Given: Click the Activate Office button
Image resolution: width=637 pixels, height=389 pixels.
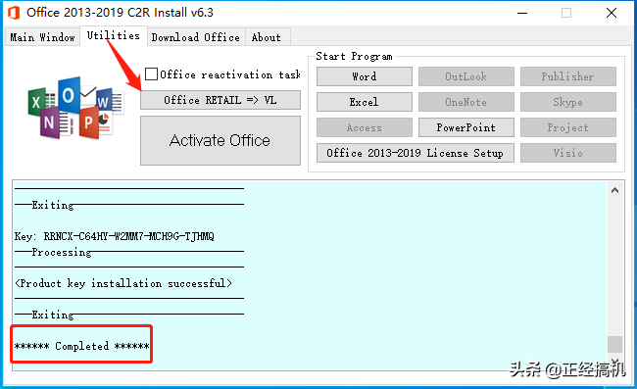Looking at the screenshot, I should [220, 140].
